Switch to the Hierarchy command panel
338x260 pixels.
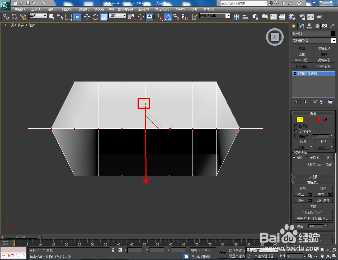pos(309,26)
